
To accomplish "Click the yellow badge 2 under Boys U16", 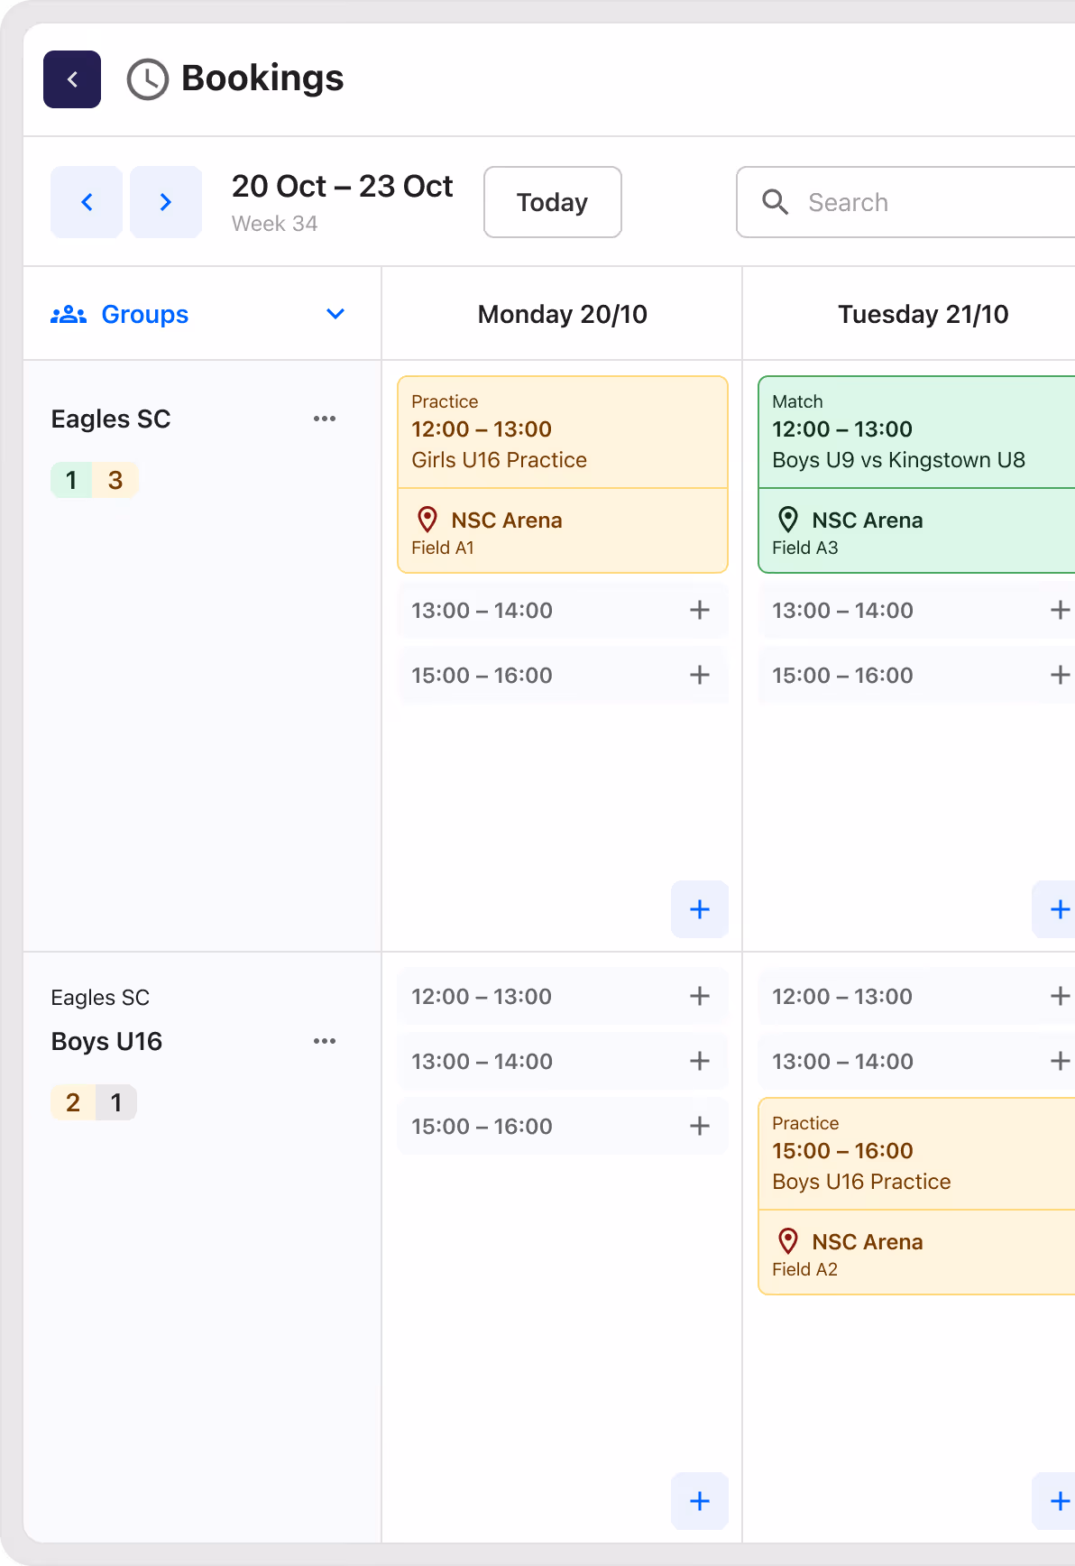I will (73, 1102).
